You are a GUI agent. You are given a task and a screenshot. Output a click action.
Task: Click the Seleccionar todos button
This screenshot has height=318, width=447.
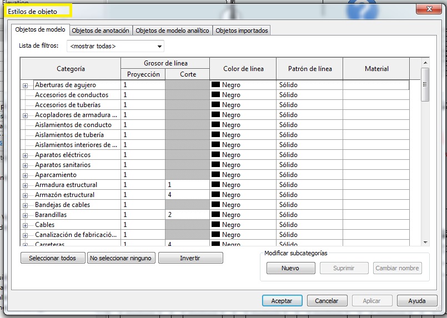[x=52, y=258]
